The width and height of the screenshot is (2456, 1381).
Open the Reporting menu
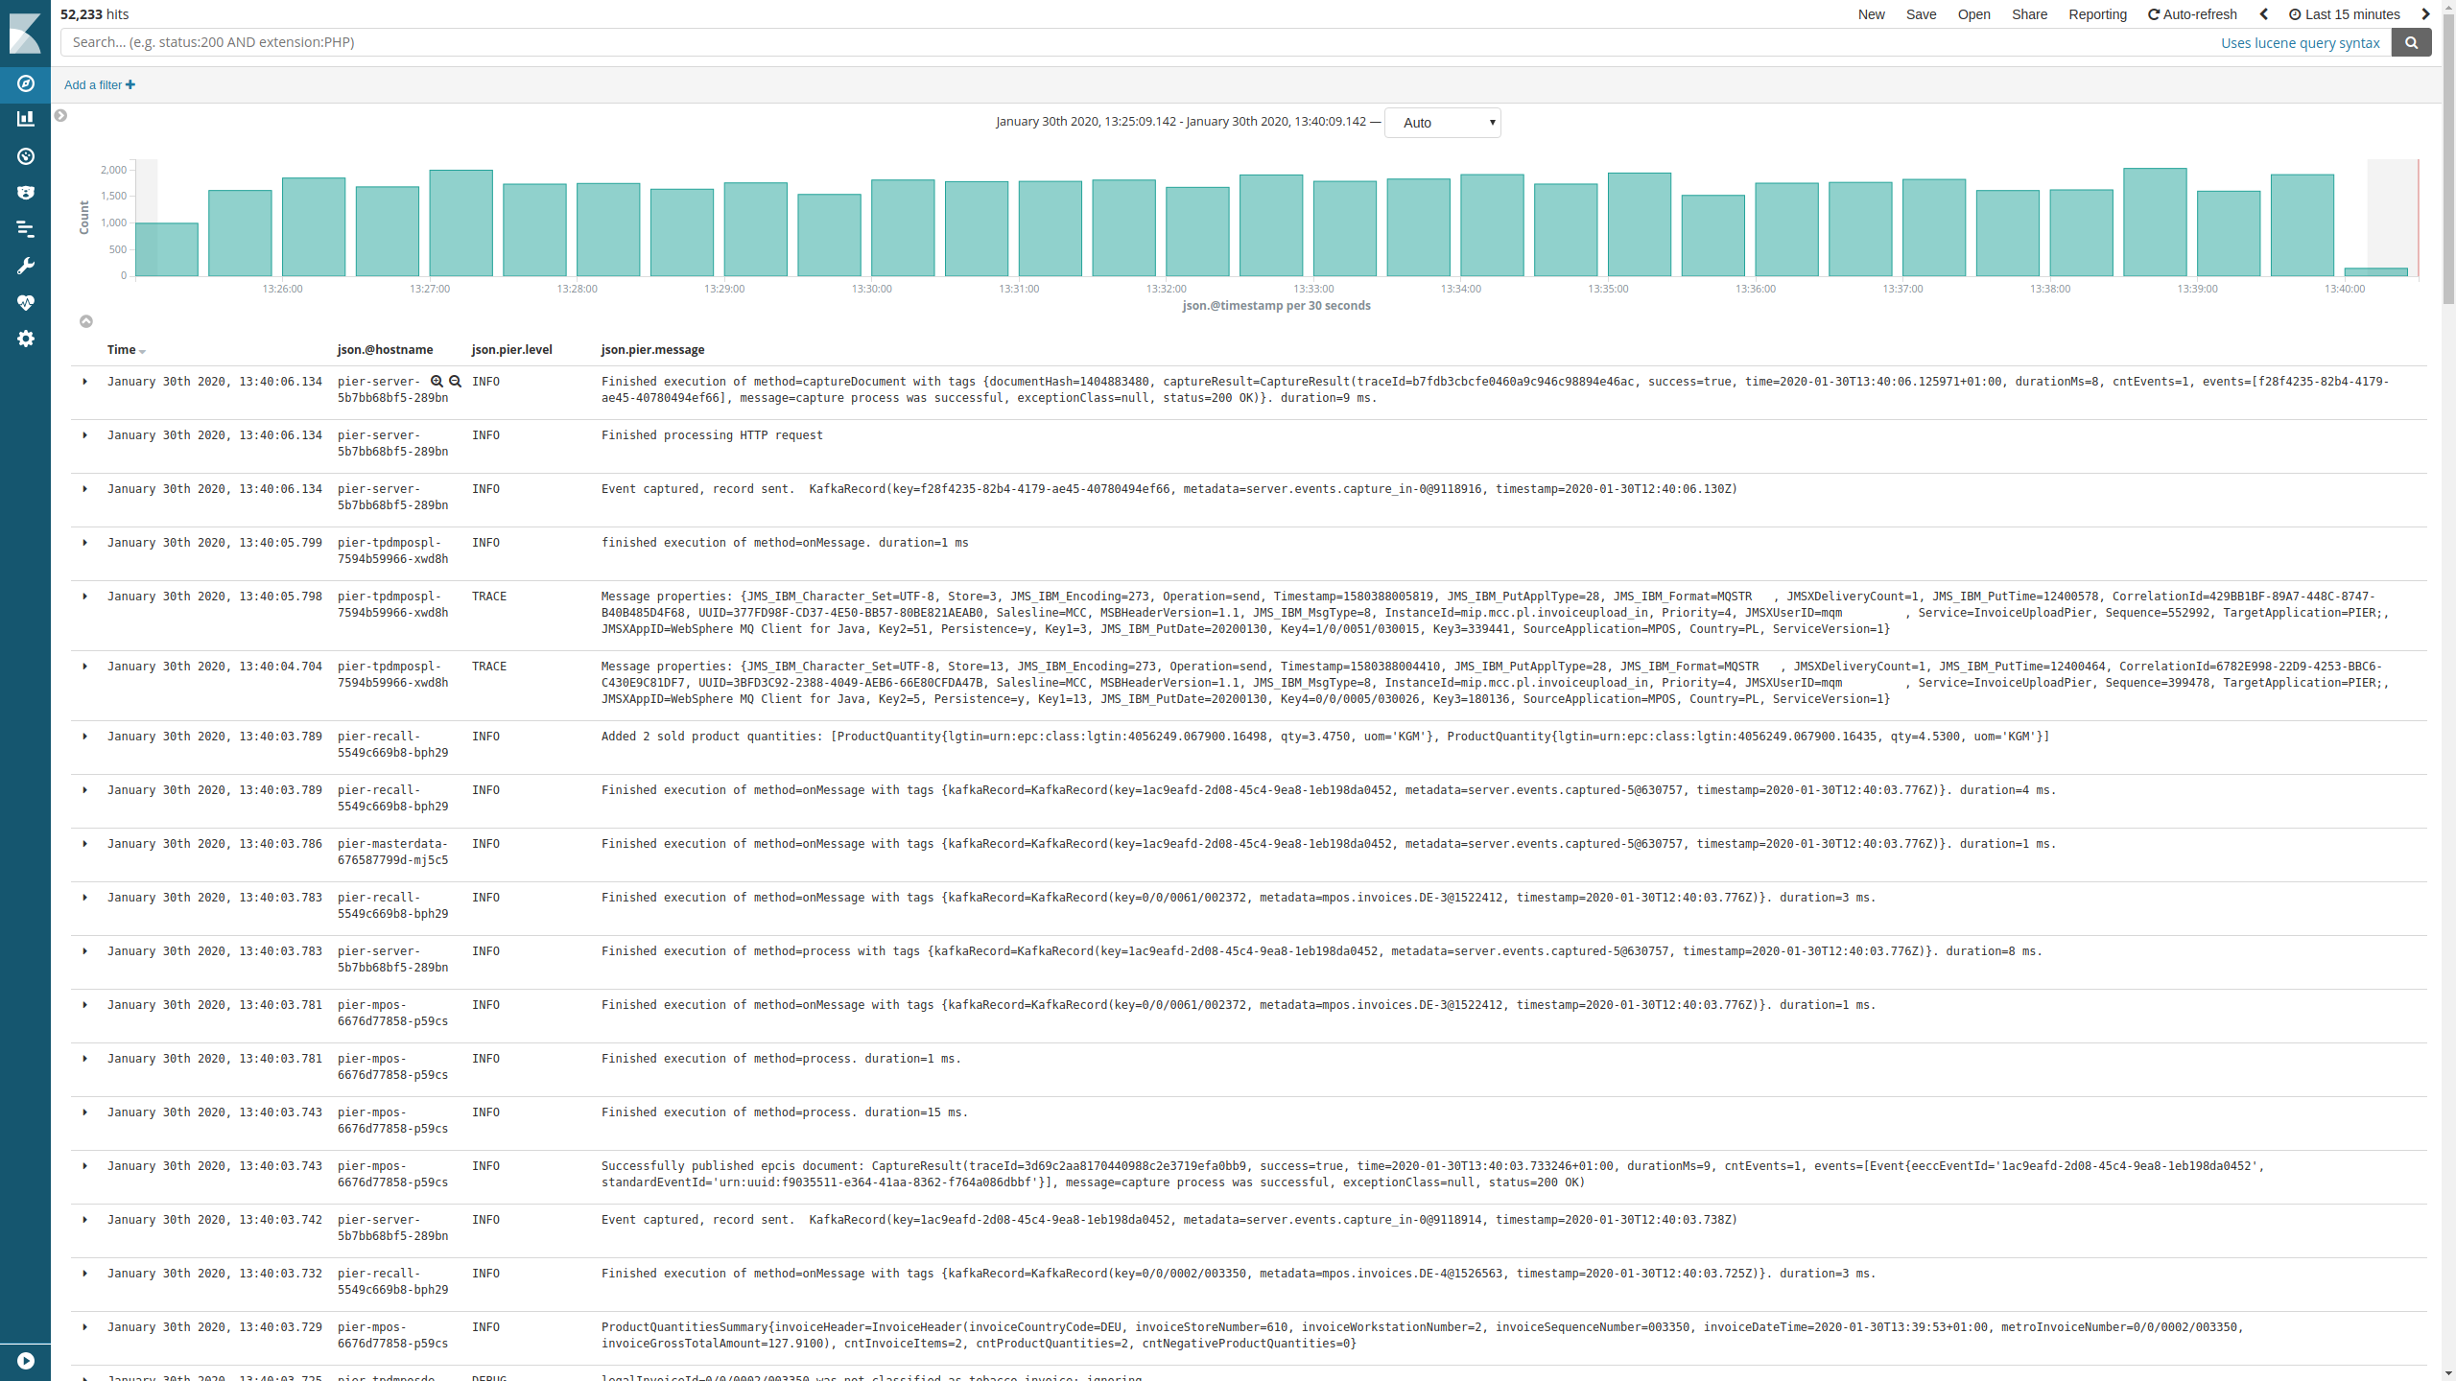(x=2098, y=13)
